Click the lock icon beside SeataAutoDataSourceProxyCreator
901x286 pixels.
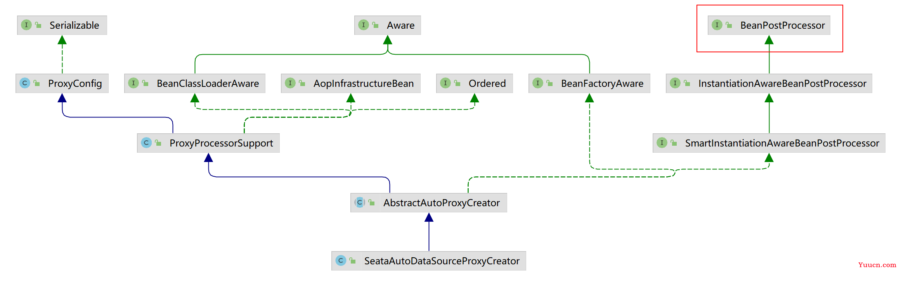click(x=352, y=261)
